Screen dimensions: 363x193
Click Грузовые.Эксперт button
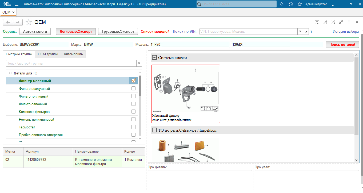pos(118,31)
